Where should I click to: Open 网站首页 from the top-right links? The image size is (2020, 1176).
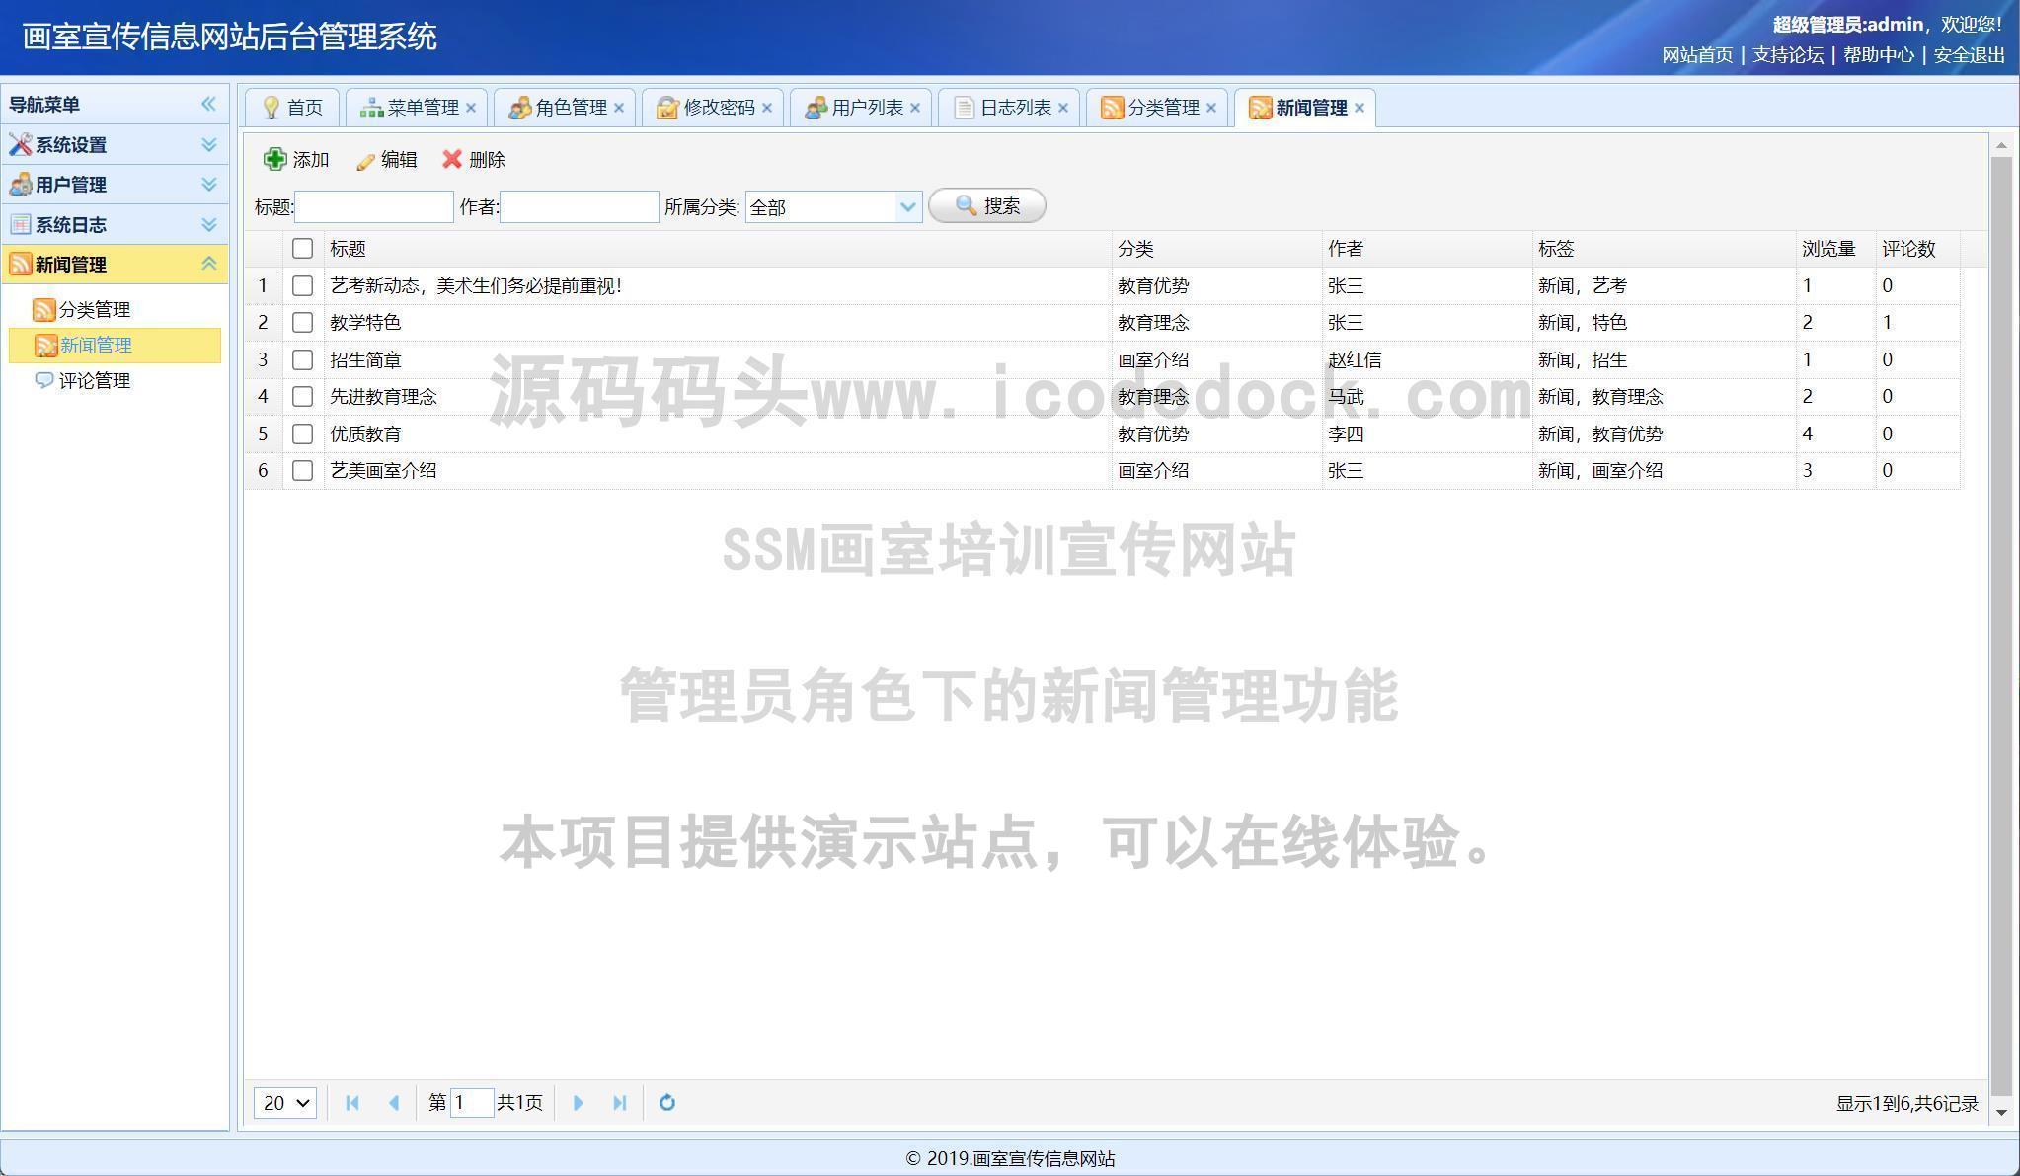pyautogui.click(x=1695, y=56)
